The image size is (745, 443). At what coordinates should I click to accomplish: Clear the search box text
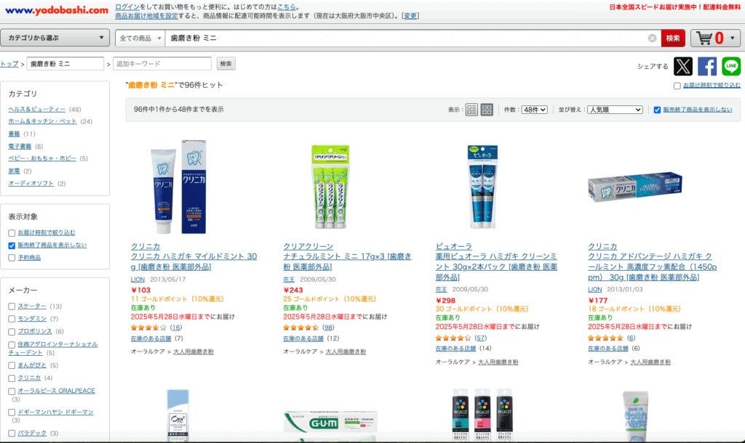pos(653,38)
